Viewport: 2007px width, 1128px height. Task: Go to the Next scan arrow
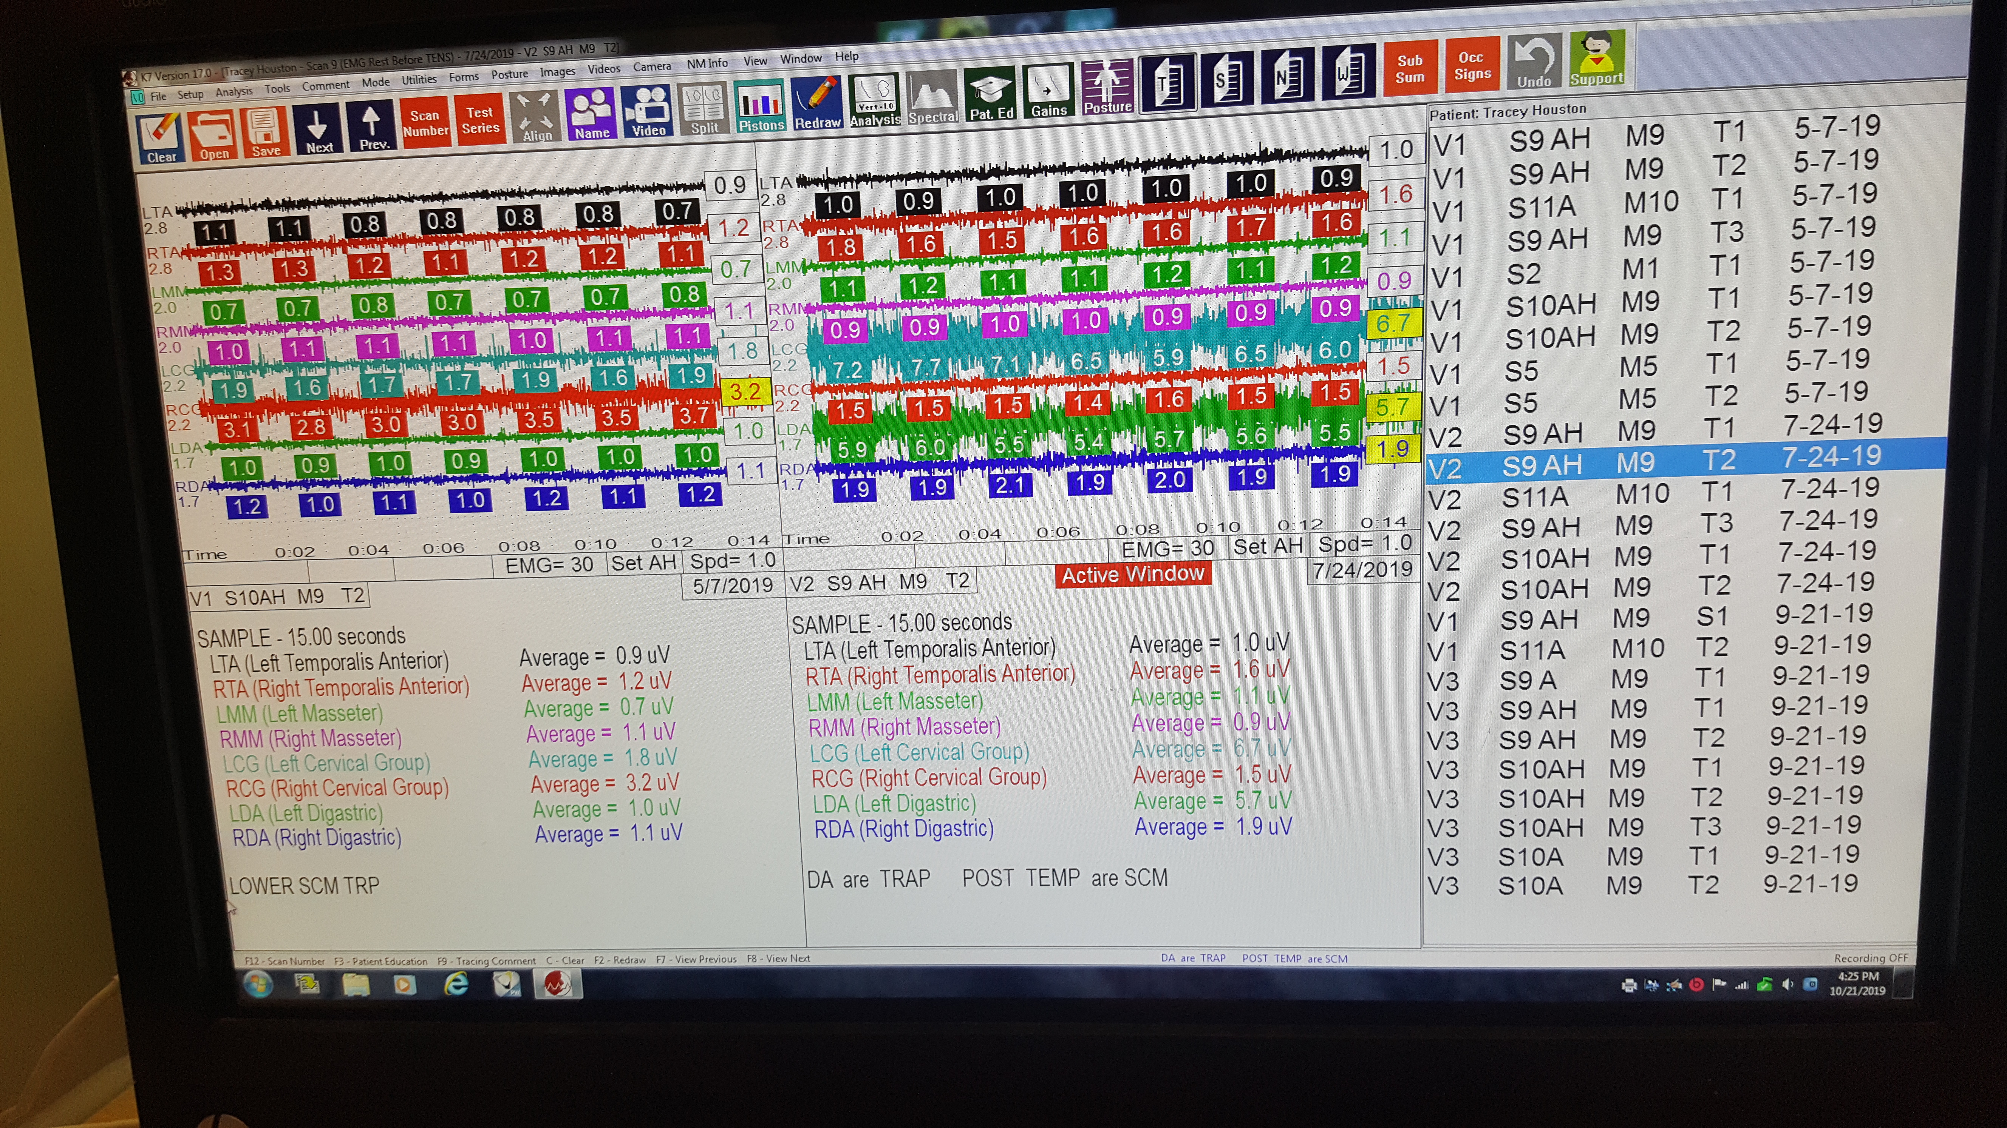(318, 128)
